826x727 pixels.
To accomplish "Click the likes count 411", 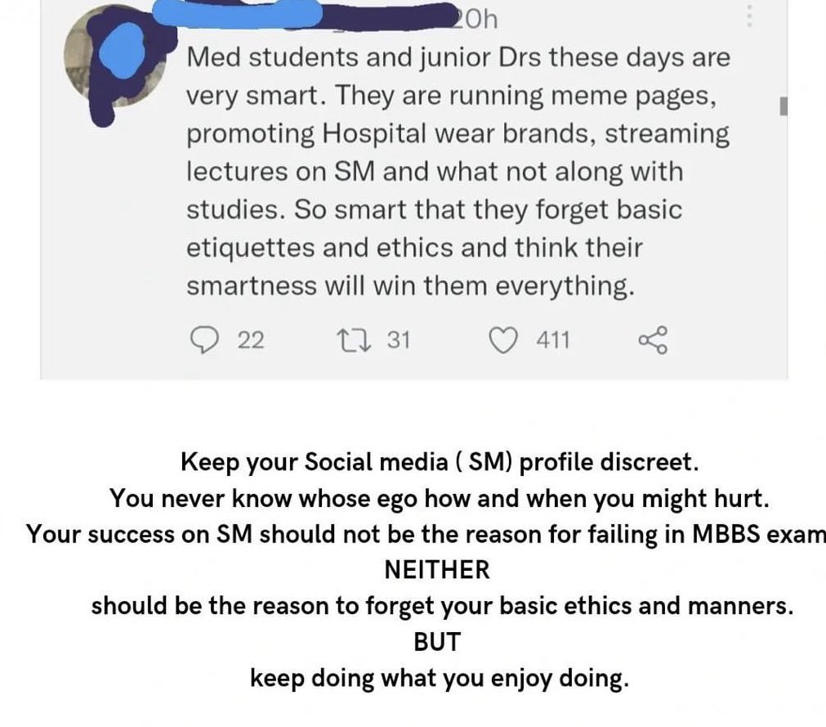I will [553, 340].
